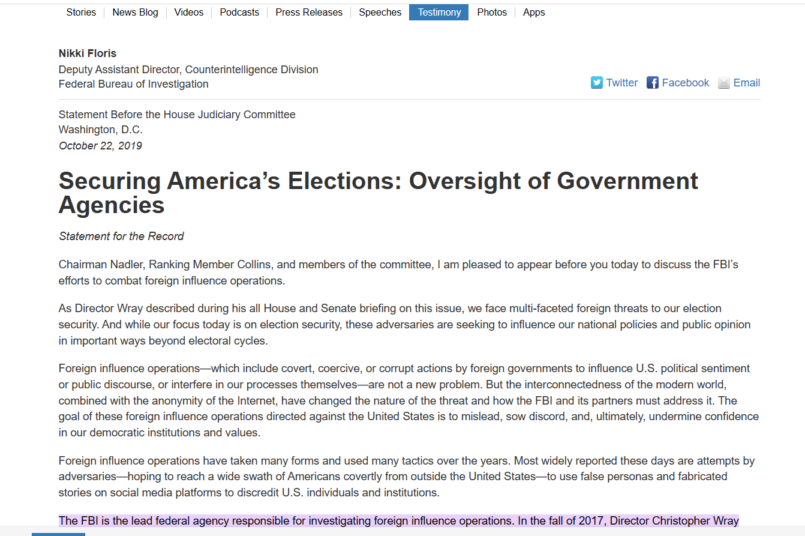The height and width of the screenshot is (536, 805).
Task: Switch to the Speeches tab
Action: pyautogui.click(x=380, y=12)
